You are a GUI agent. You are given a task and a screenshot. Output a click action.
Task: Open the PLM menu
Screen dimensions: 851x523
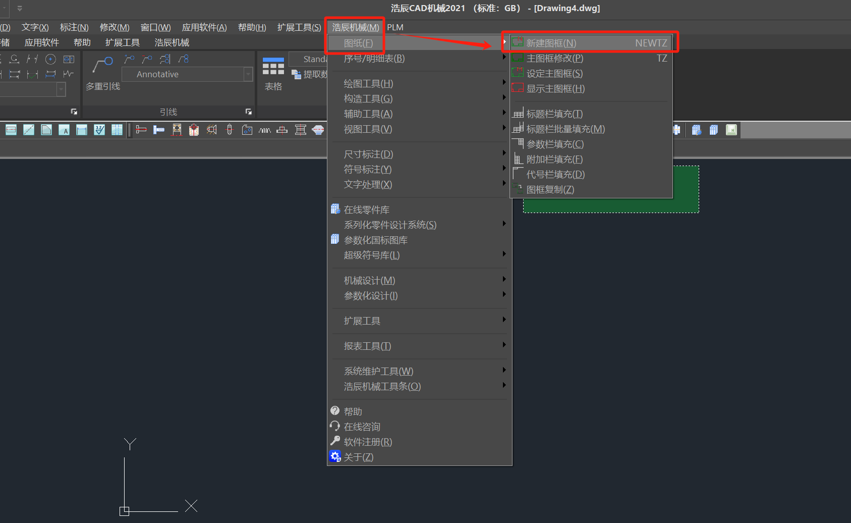point(395,27)
